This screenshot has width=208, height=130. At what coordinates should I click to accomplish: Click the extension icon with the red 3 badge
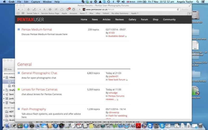(x=68, y=9)
